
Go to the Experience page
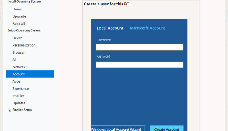21,89
